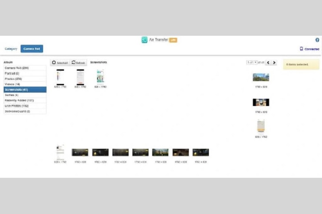
Task: Click the help question mark icon
Action: tap(317, 40)
